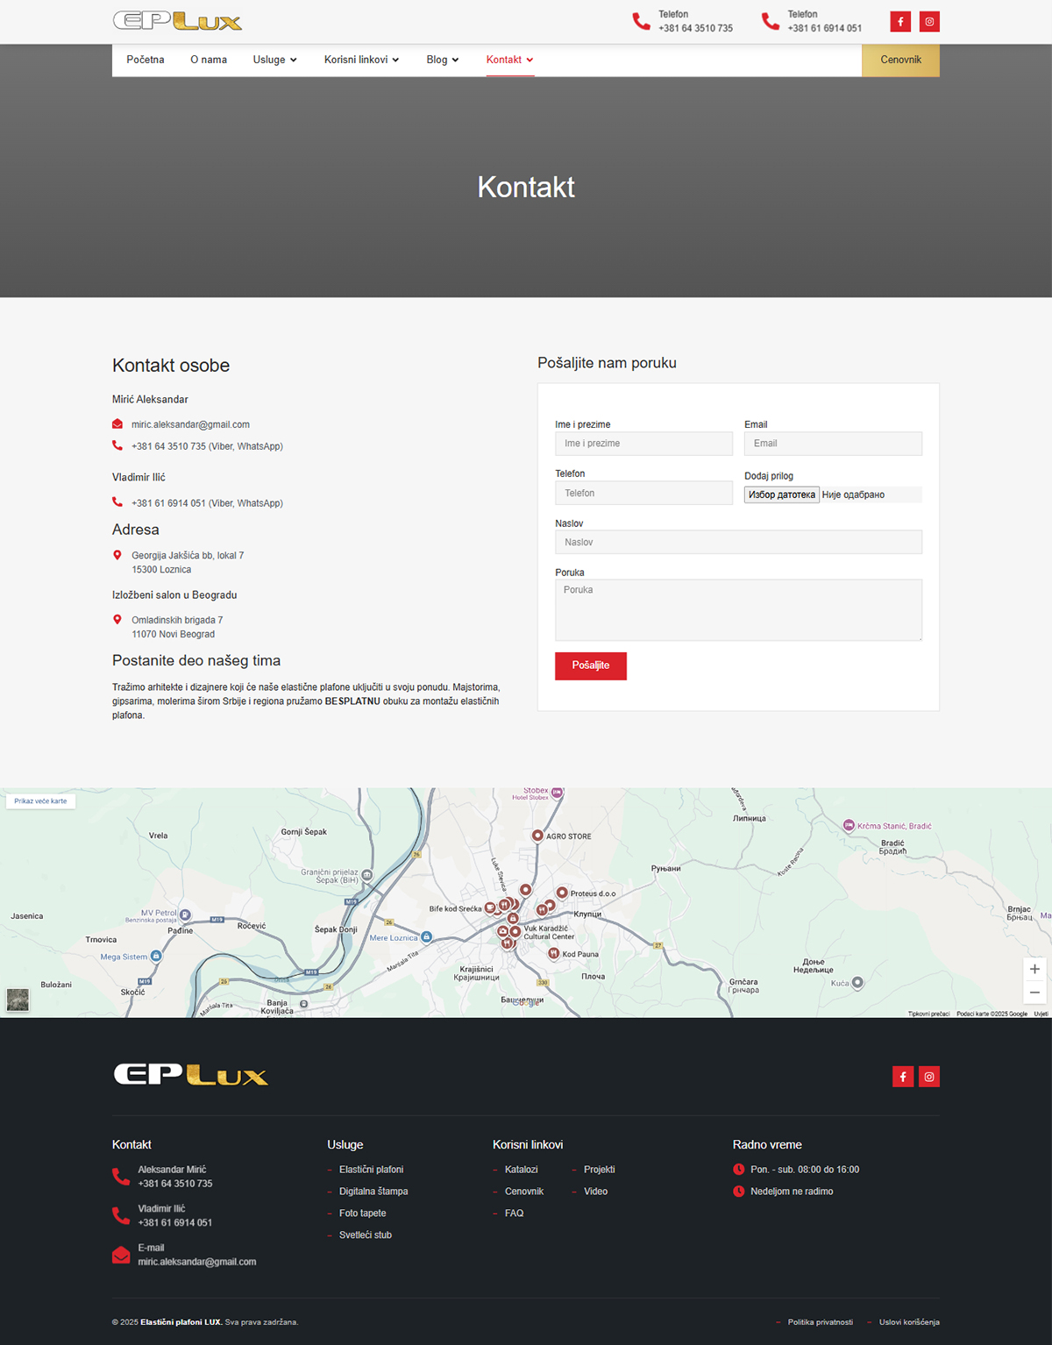Open Foto tapete footer link

coord(363,1213)
